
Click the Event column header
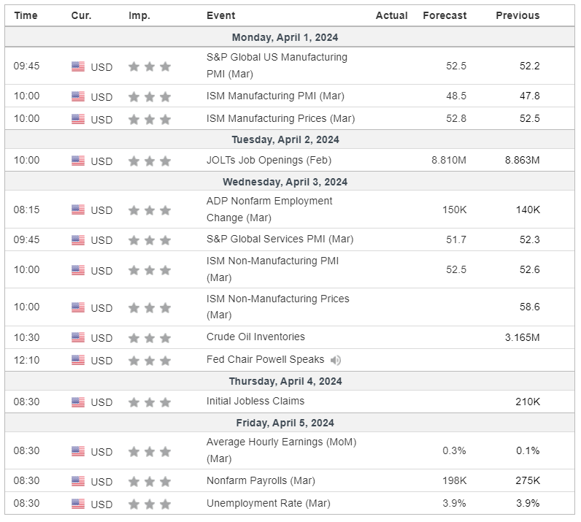221,15
